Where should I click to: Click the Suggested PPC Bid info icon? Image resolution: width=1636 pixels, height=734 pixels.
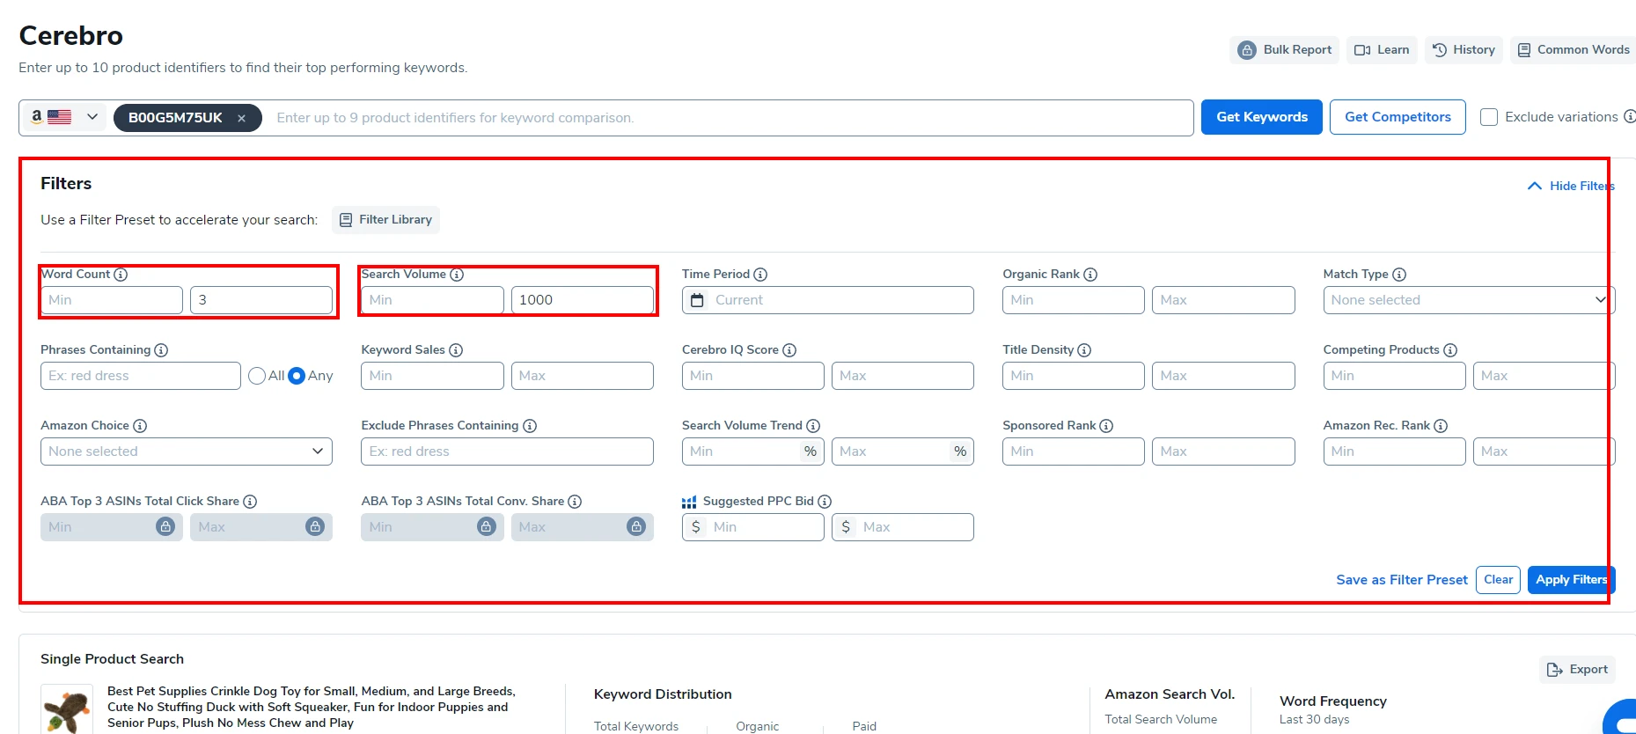[825, 502]
